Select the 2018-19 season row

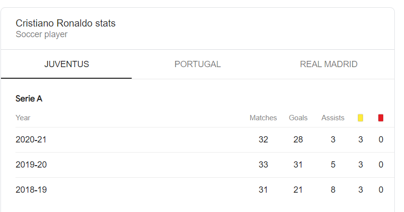click(205, 190)
